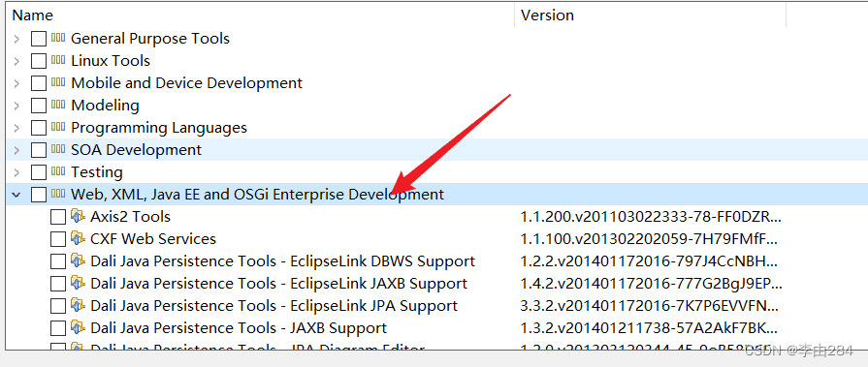Check the Mobile and Device Development checkbox

click(39, 83)
